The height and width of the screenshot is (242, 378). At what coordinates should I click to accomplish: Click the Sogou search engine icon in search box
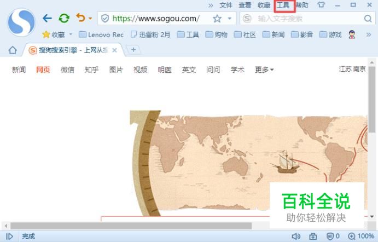coord(247,18)
